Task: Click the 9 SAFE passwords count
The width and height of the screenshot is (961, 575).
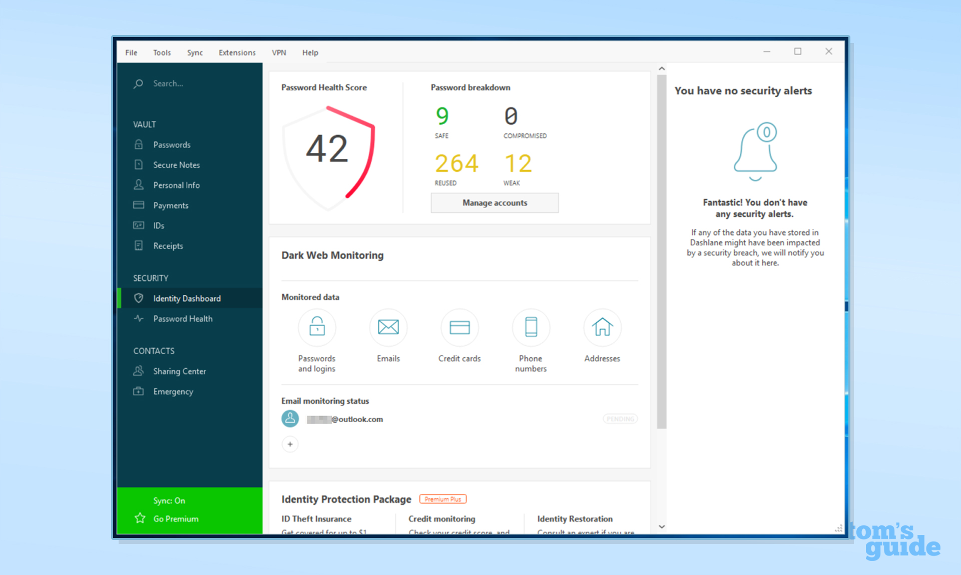Action: pos(442,122)
